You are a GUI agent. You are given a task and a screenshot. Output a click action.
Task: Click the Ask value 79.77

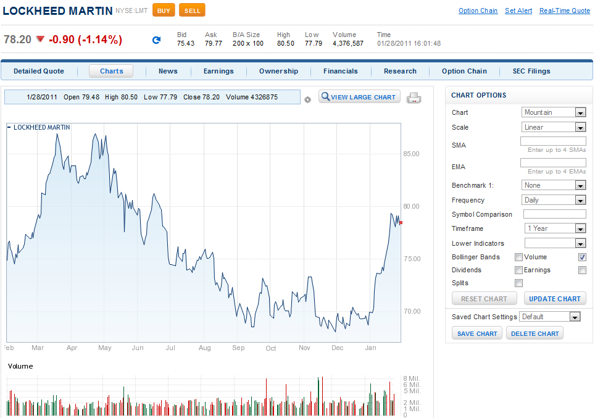click(x=214, y=43)
